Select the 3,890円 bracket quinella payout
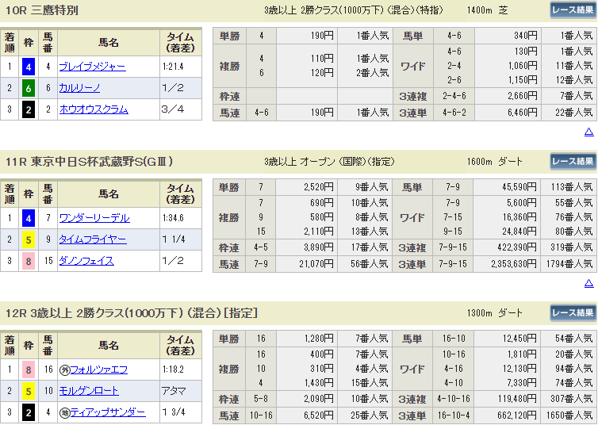Image resolution: width=598 pixels, height=425 pixels. click(x=319, y=247)
